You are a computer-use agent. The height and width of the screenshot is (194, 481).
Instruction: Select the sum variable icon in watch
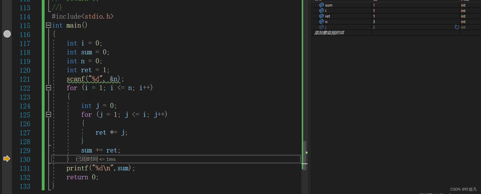tap(322, 5)
